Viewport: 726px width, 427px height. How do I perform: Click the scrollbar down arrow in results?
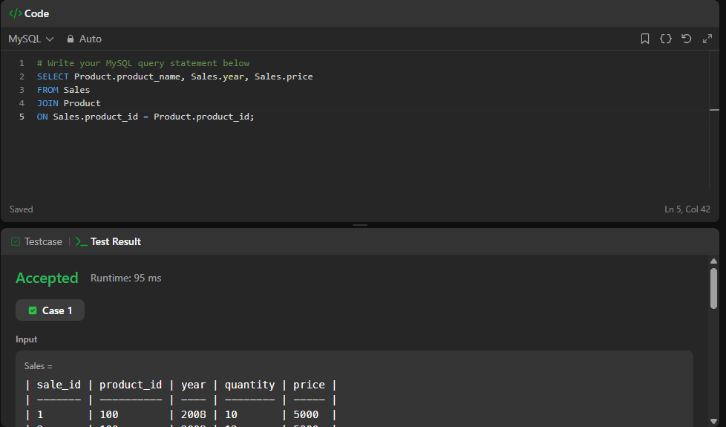click(x=713, y=420)
